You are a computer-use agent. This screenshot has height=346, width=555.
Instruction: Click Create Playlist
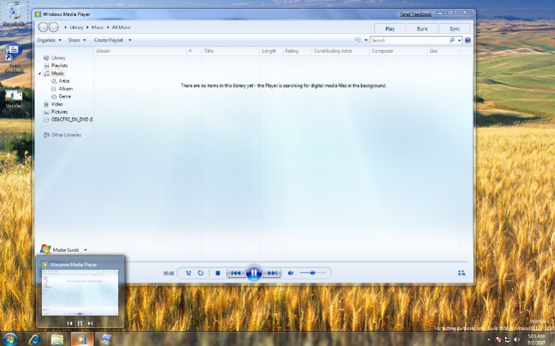[x=109, y=40]
